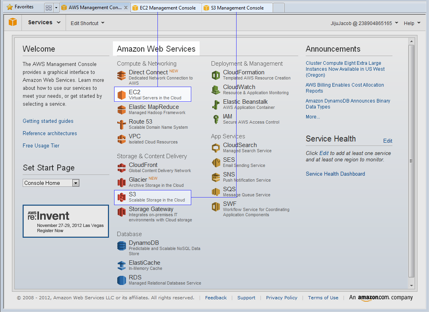
Task: Open the Console Home start page dropdown
Action: [x=51, y=183]
